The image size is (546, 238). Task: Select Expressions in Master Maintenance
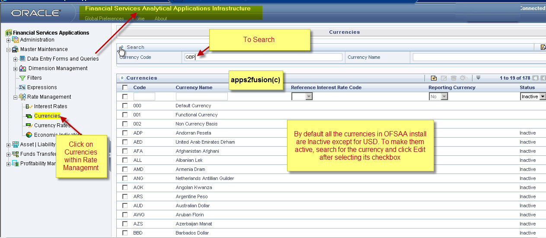(x=42, y=87)
